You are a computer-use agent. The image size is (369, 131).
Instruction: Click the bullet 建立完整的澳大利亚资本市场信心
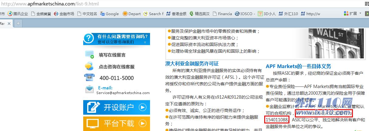pyautogui.click(x=203, y=38)
